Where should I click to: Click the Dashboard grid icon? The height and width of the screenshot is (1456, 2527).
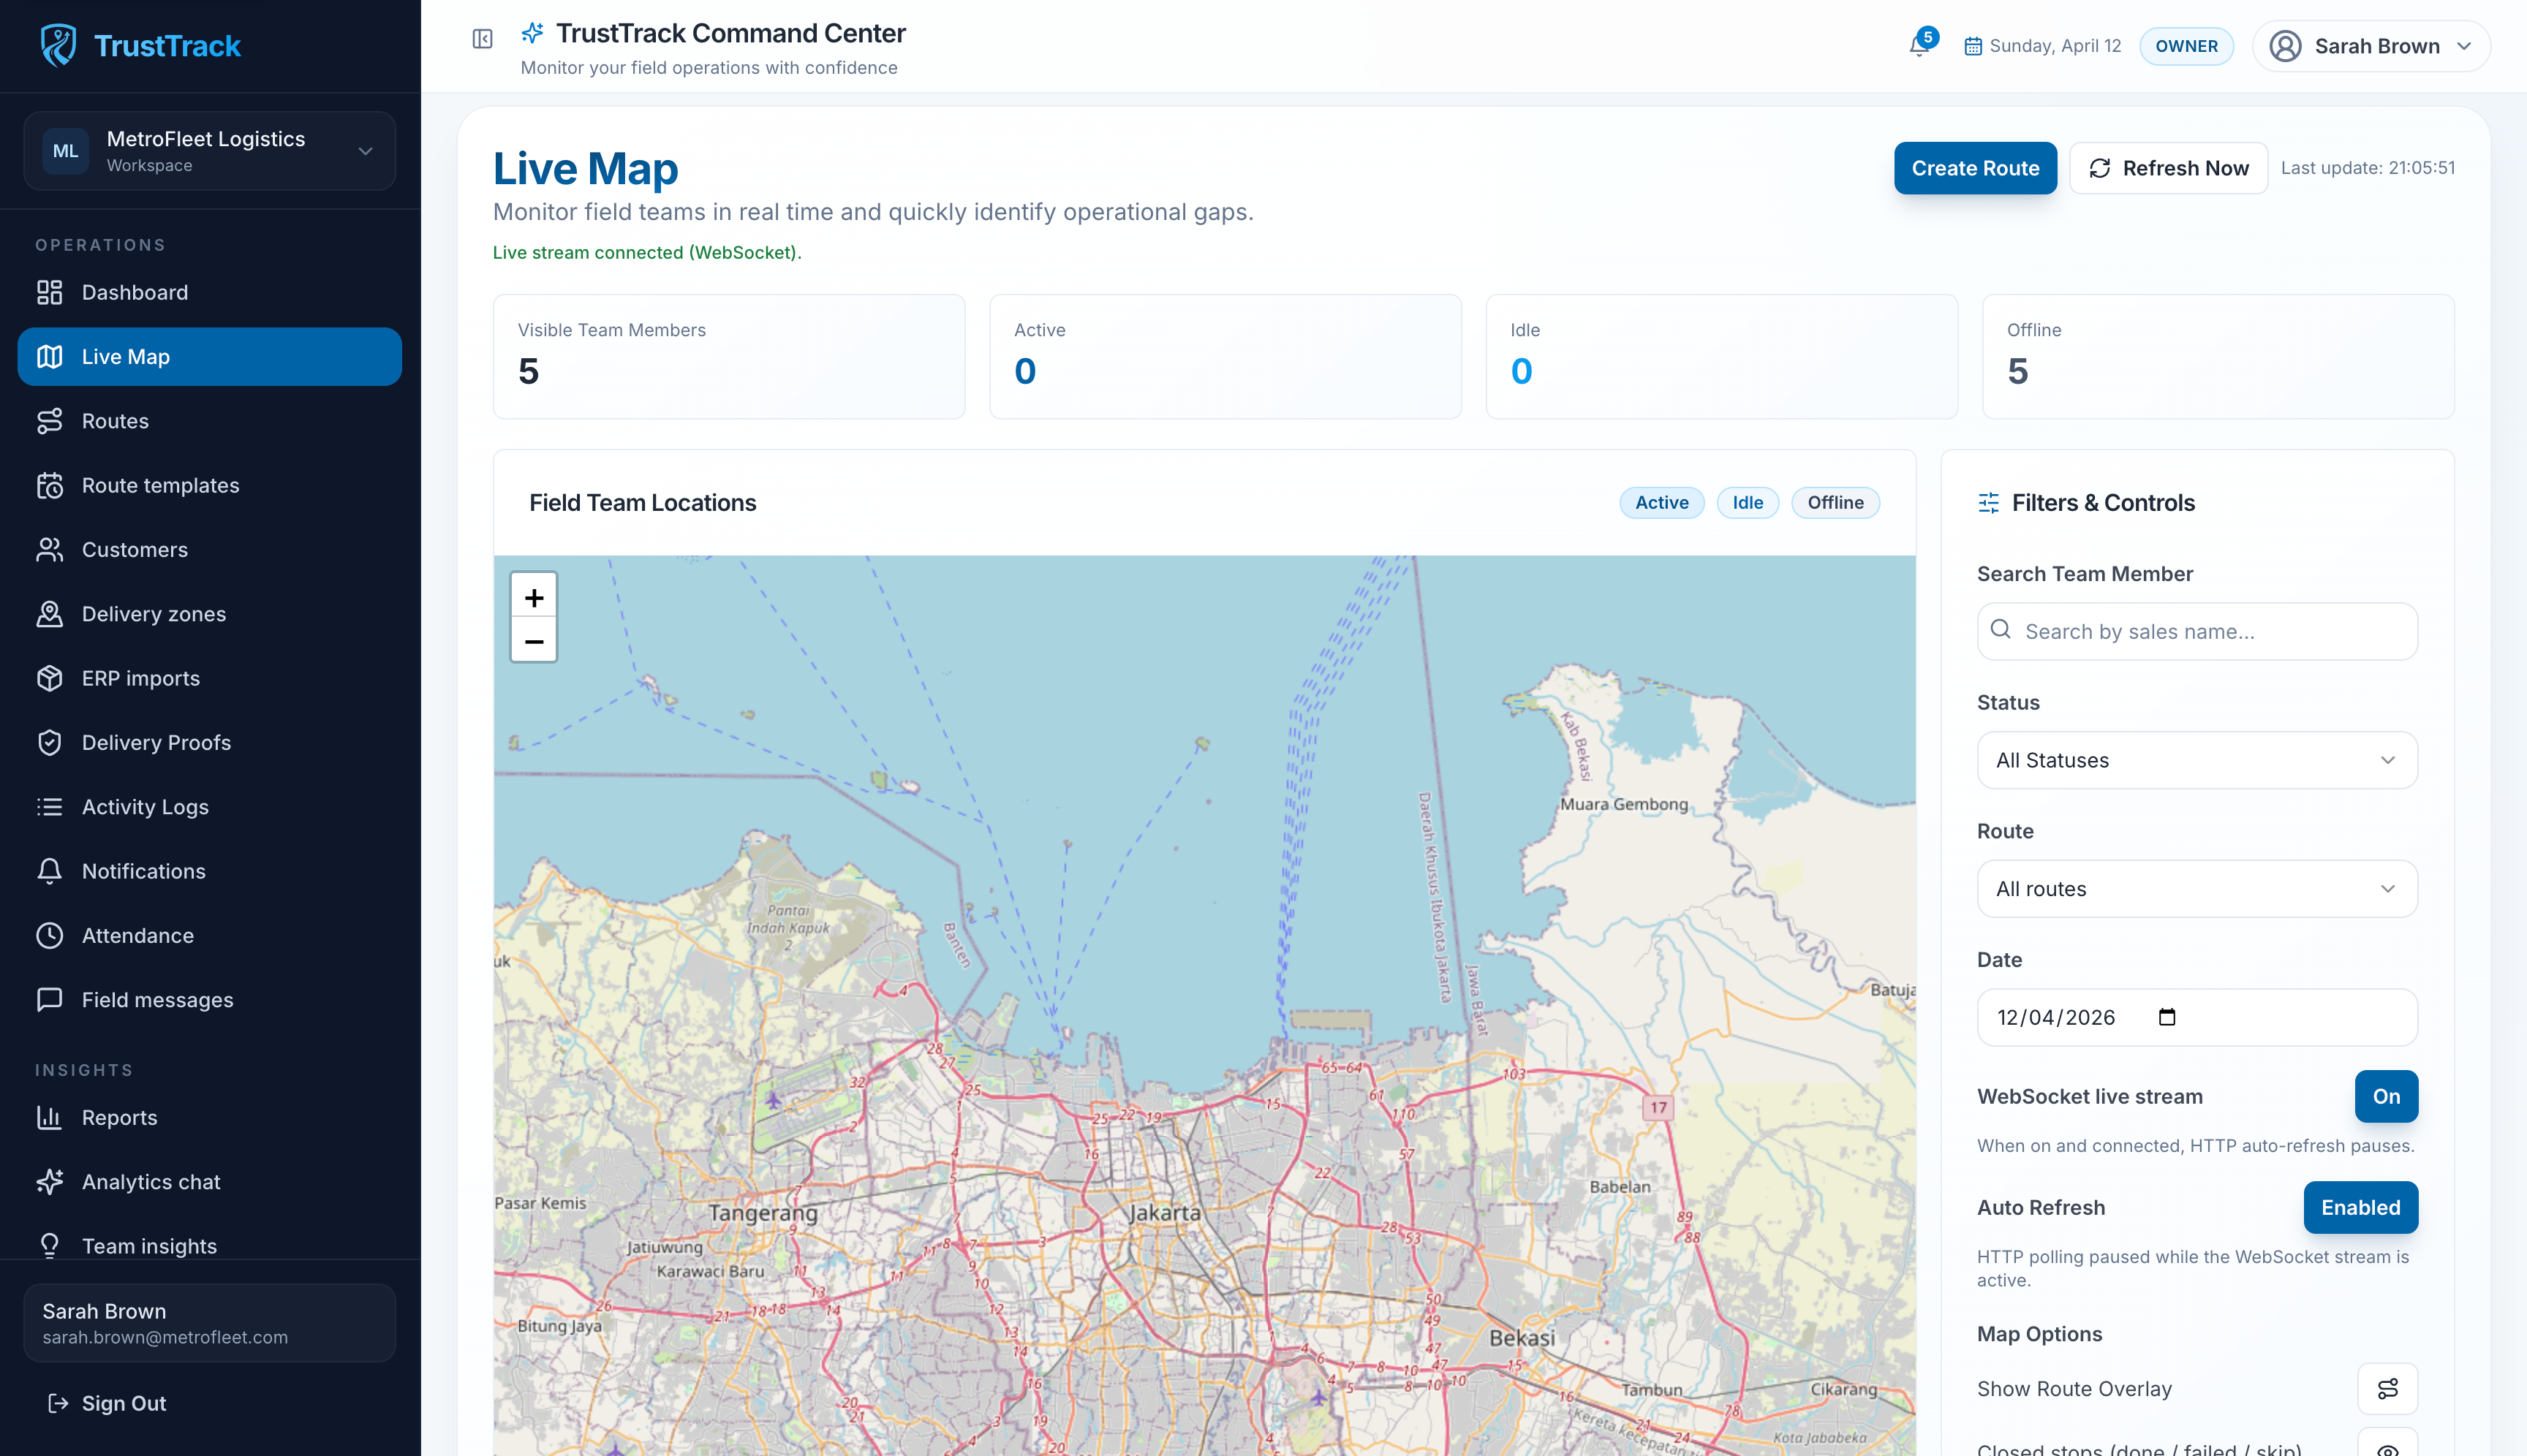pyautogui.click(x=49, y=292)
